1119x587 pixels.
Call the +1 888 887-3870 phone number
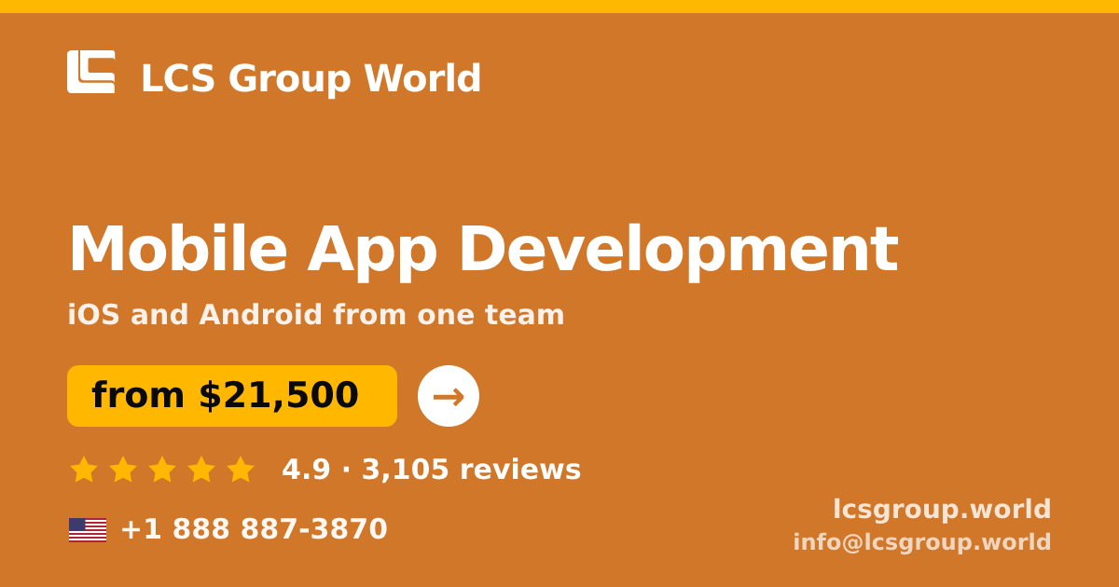[254, 529]
